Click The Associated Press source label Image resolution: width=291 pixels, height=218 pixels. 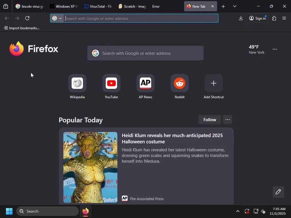147,199
